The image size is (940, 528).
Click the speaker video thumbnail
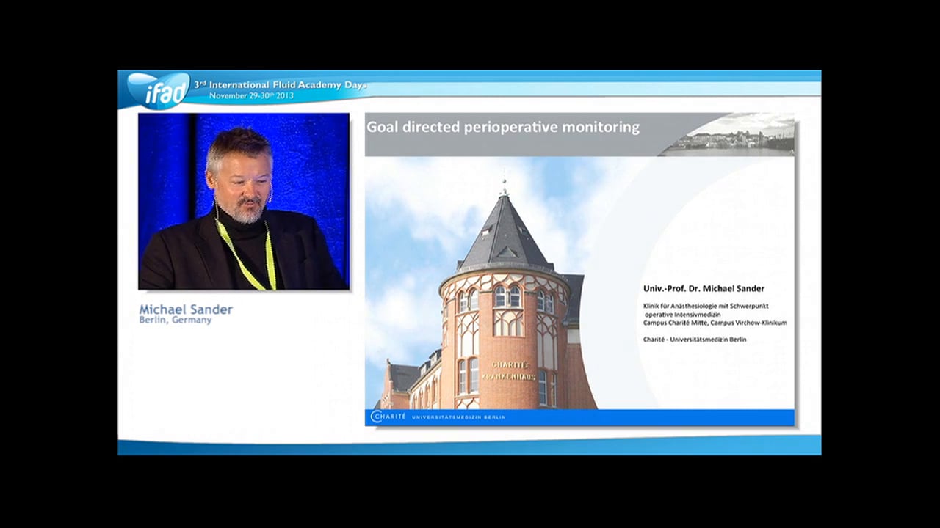click(x=244, y=201)
